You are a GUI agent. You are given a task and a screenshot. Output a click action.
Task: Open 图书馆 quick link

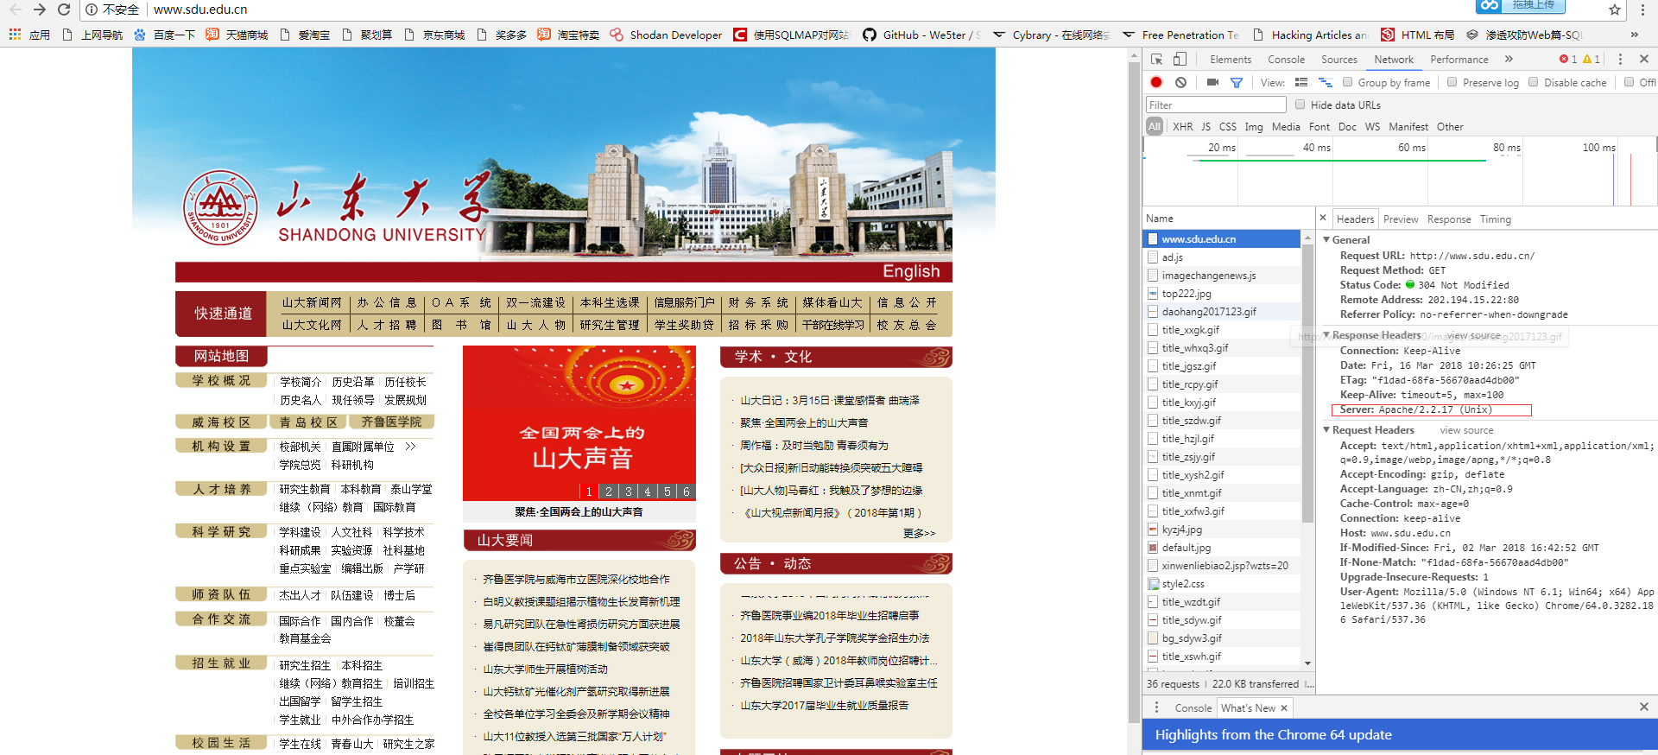[x=460, y=325]
